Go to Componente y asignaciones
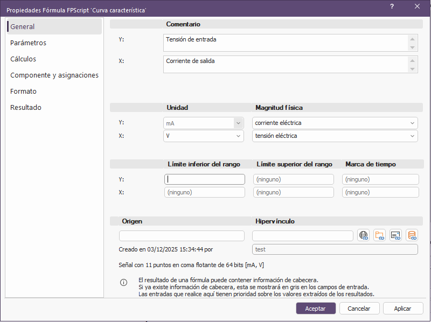This screenshot has height=322, width=431. pyautogui.click(x=54, y=75)
